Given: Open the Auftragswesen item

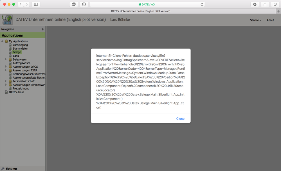Looking at the screenshot, I should click(x=21, y=63).
